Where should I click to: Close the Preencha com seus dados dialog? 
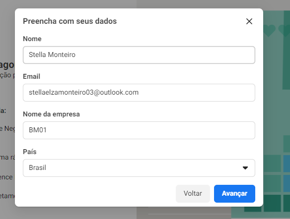(249, 21)
